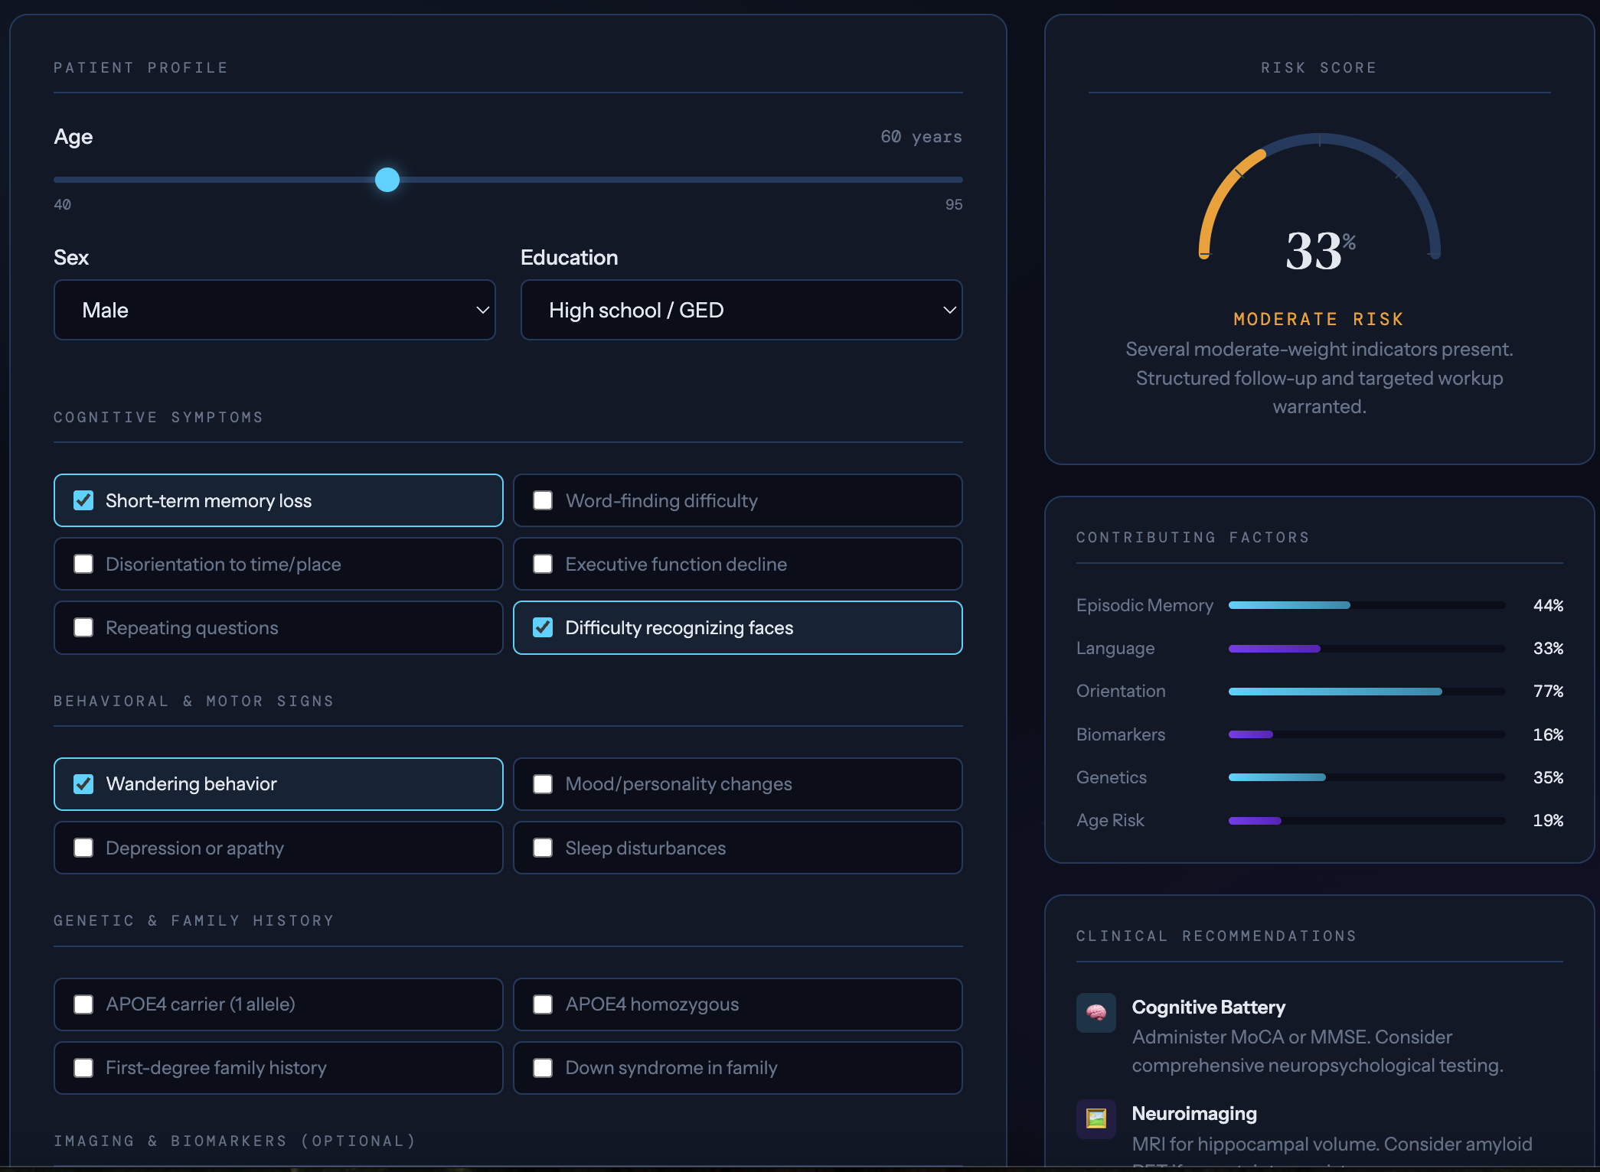Disable Wandering behavior sign
Image resolution: width=1600 pixels, height=1172 pixels.
[83, 784]
